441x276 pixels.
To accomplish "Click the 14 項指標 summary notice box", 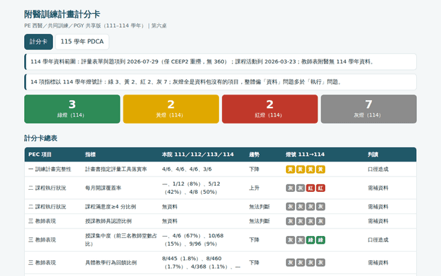I will (220, 82).
